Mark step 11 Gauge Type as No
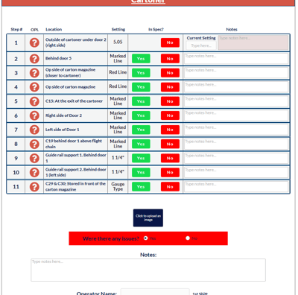 tap(170, 187)
